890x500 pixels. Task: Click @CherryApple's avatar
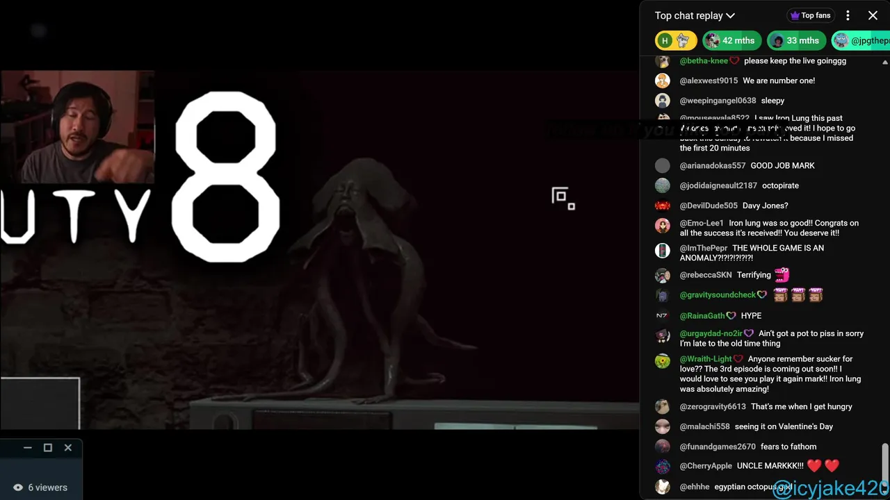663,467
